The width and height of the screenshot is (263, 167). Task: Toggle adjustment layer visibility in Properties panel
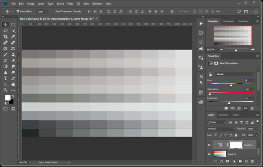tap(245, 108)
